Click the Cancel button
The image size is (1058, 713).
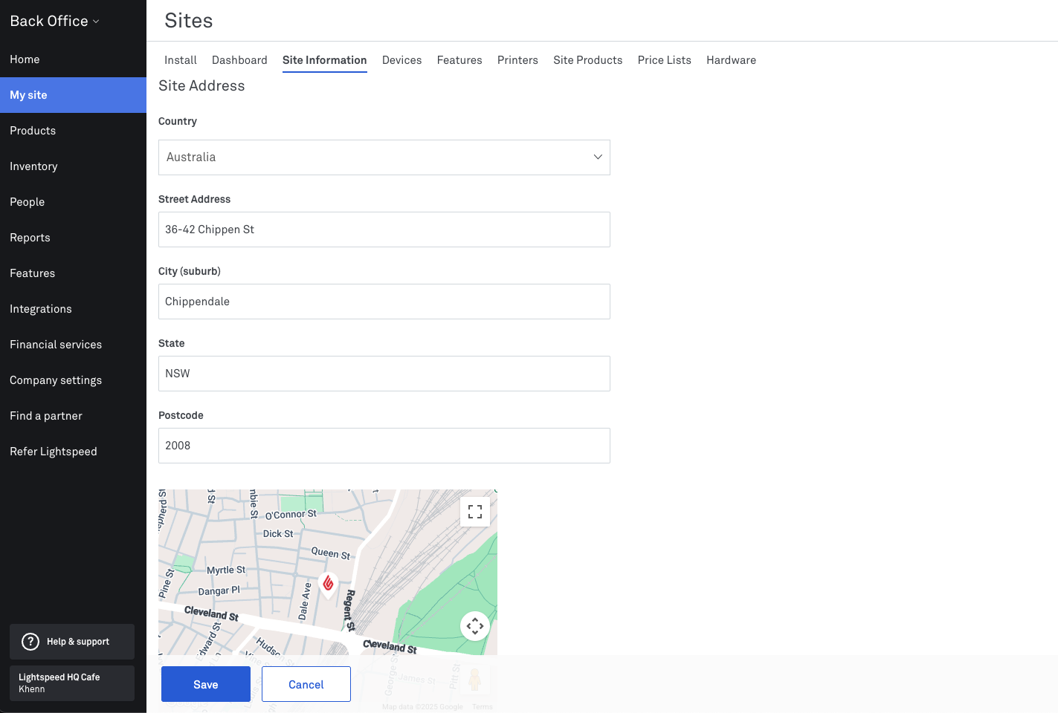click(306, 684)
